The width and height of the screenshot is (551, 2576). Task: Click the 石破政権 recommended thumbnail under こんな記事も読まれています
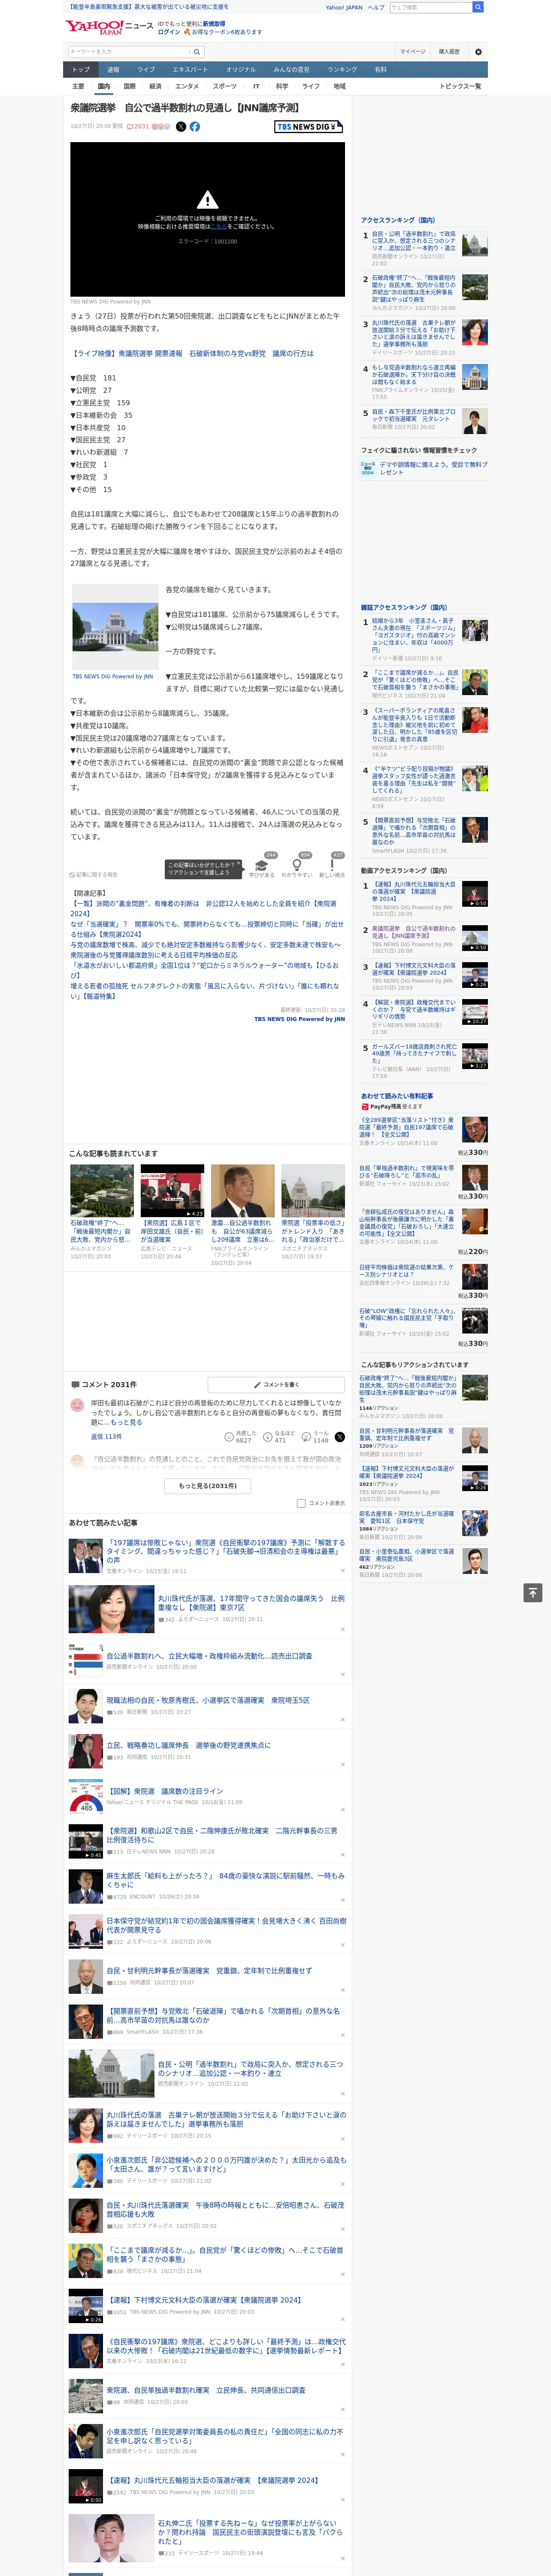tap(102, 1190)
